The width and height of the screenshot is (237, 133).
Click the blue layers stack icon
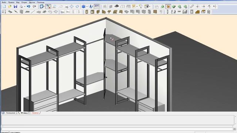pos(83,7)
